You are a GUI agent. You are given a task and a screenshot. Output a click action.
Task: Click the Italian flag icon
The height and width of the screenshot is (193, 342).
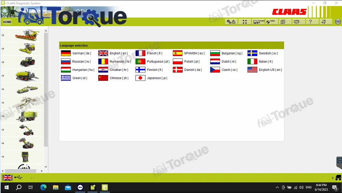click(252, 61)
